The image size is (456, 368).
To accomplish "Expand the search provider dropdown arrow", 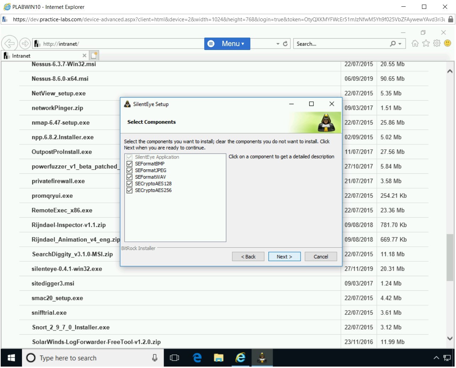I will (400, 44).
